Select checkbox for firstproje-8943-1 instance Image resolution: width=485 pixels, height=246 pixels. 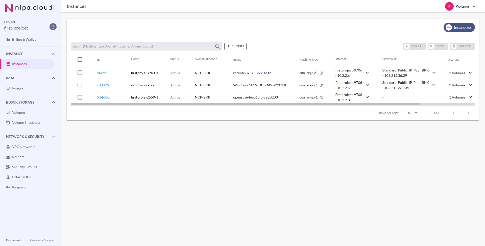coord(80,73)
